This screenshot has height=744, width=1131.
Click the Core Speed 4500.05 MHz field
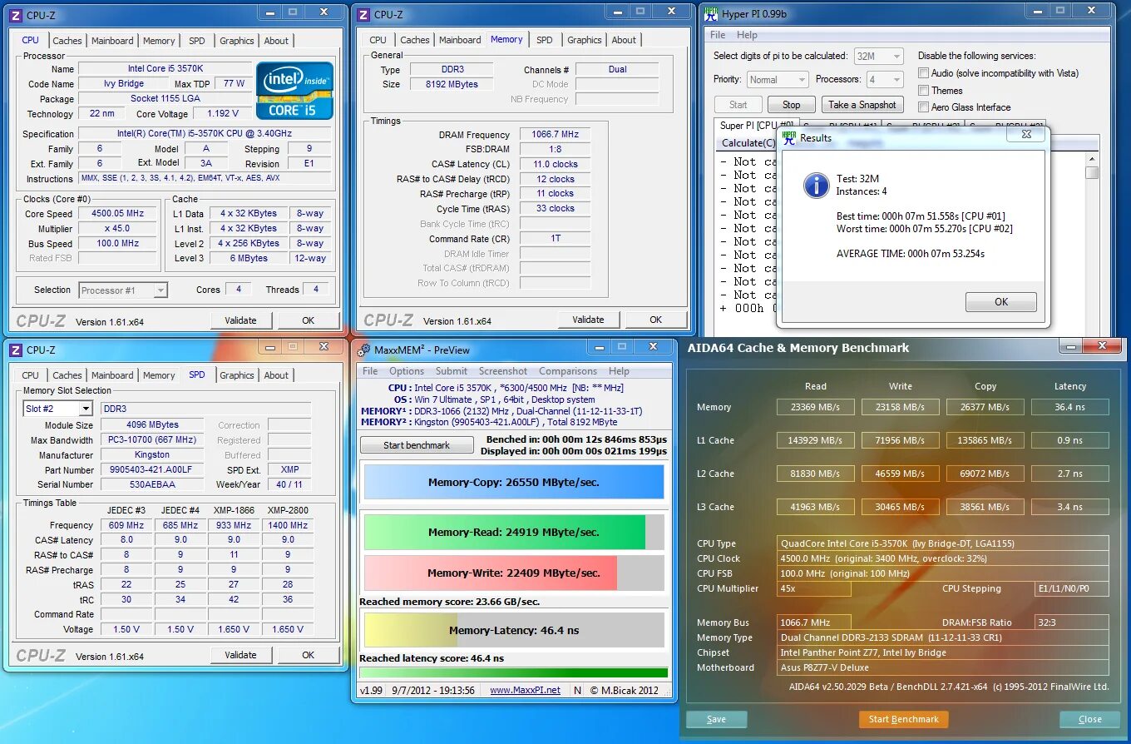[x=117, y=214]
